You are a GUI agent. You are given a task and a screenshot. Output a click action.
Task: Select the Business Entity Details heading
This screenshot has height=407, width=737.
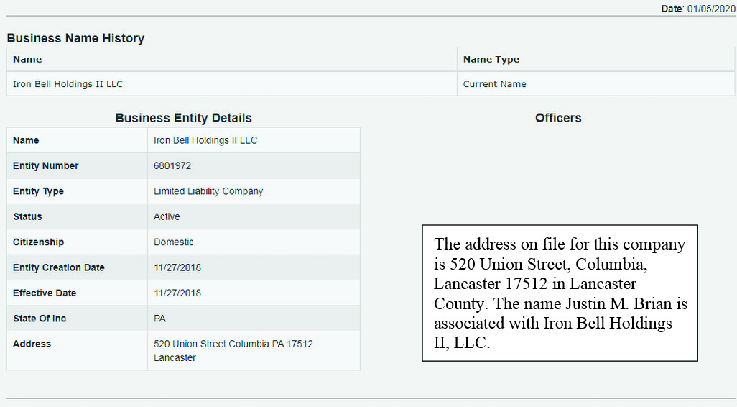tap(183, 118)
